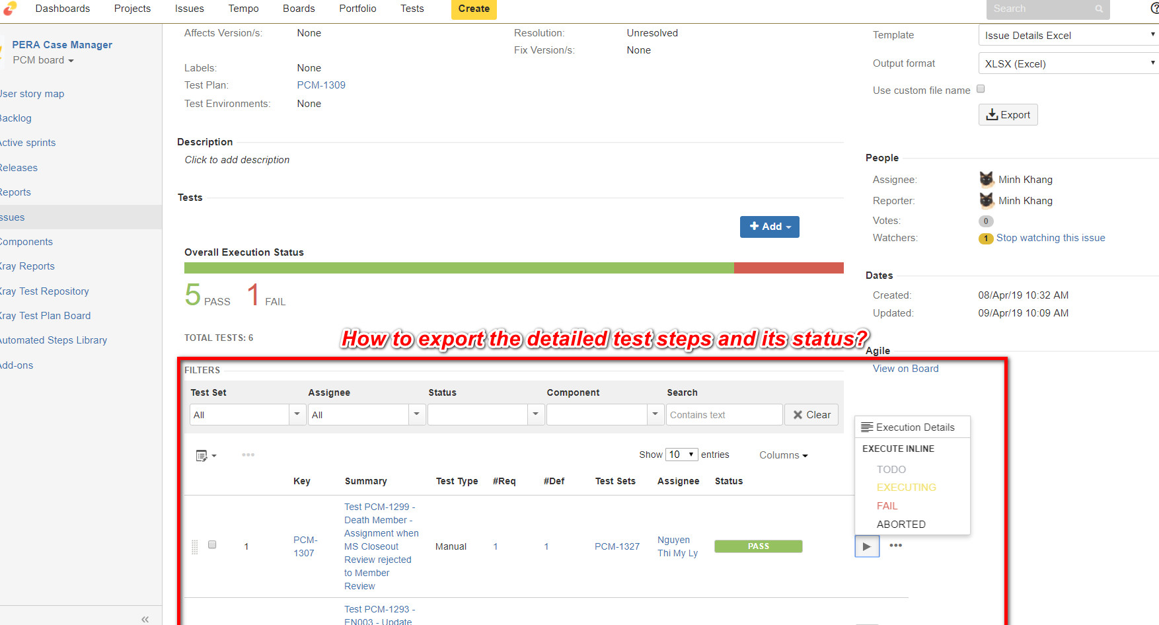Toggle Use custom file name checkbox

tap(981, 89)
